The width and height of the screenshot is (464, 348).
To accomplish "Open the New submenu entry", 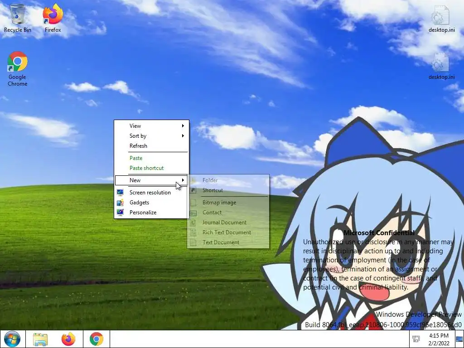I will pyautogui.click(x=151, y=180).
